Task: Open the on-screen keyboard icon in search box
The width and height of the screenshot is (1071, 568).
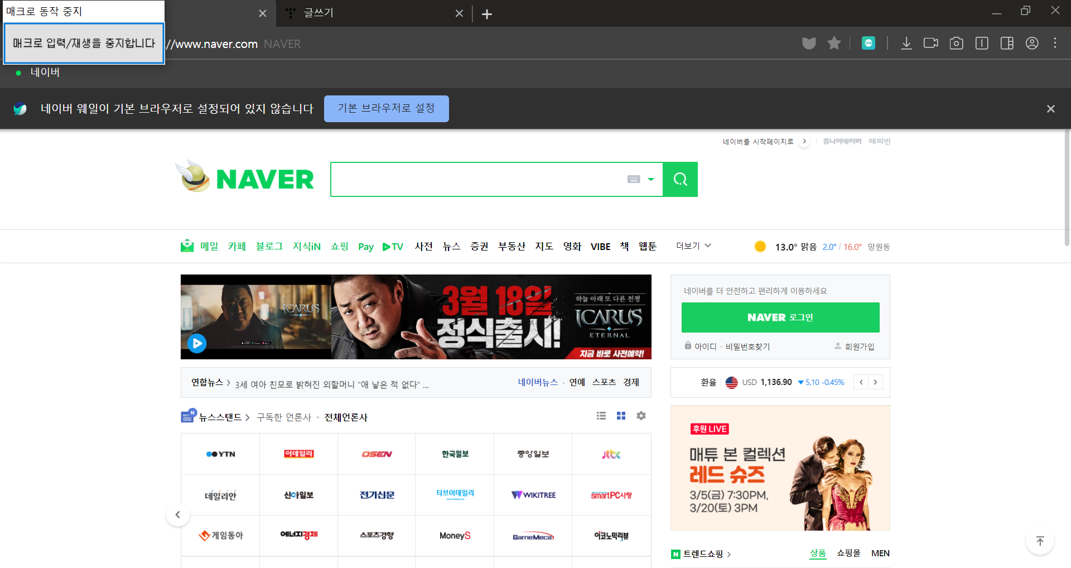Action: (634, 179)
